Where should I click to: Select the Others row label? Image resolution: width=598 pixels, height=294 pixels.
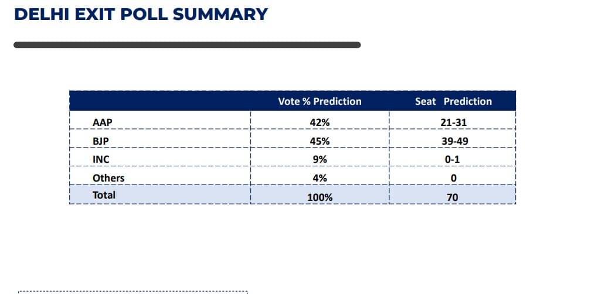pyautogui.click(x=108, y=177)
